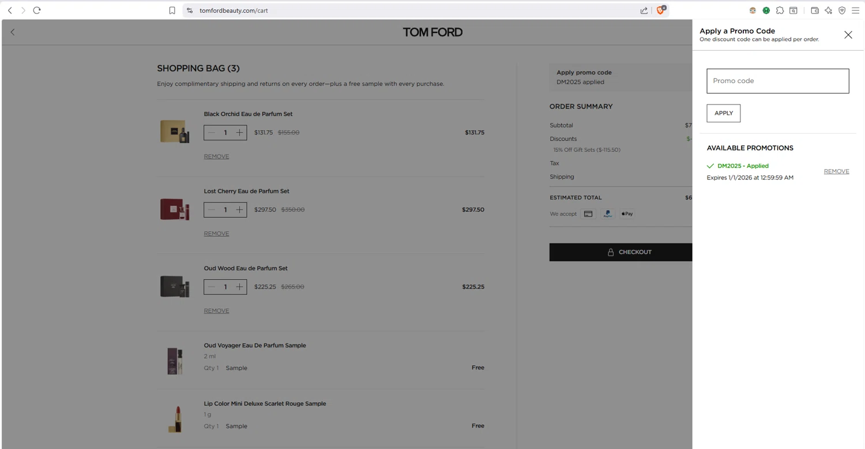Viewport: 865px width, 449px height.
Task: Click the green checkmark next to DM2025
Action: (710, 166)
